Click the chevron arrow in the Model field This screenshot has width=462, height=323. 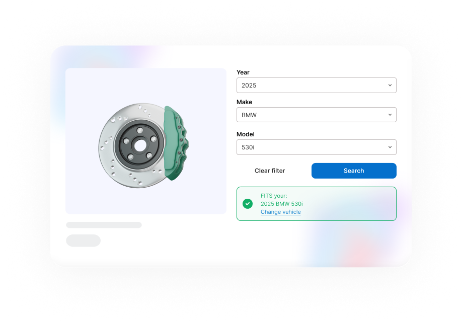coord(390,147)
